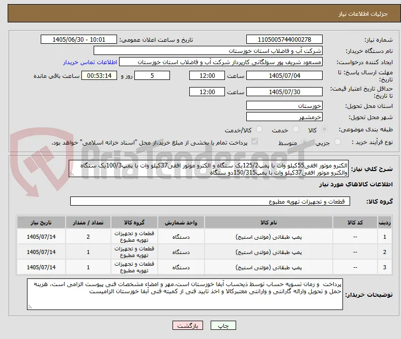
Task: Open the اطلاعات تماس خریدار link
Action: 90,62
